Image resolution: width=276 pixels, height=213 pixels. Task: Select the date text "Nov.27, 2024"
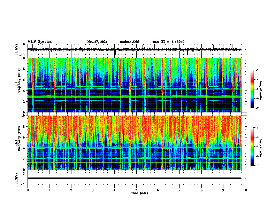(x=97, y=42)
